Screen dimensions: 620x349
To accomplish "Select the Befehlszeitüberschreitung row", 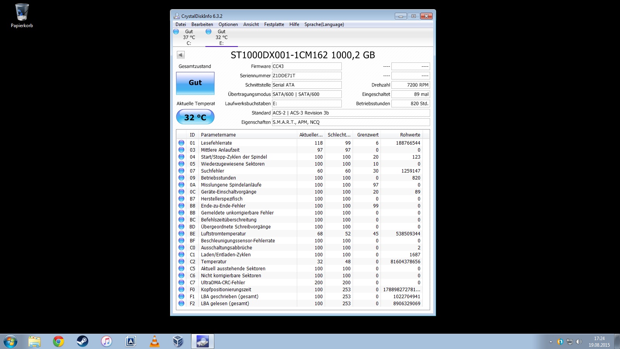I will pos(300,219).
